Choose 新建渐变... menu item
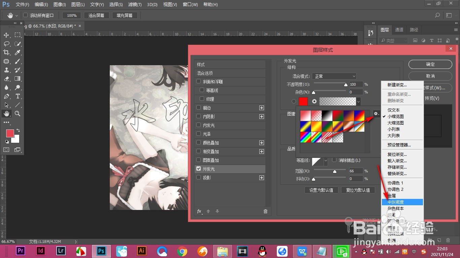Image resolution: width=460 pixels, height=258 pixels. point(402,85)
